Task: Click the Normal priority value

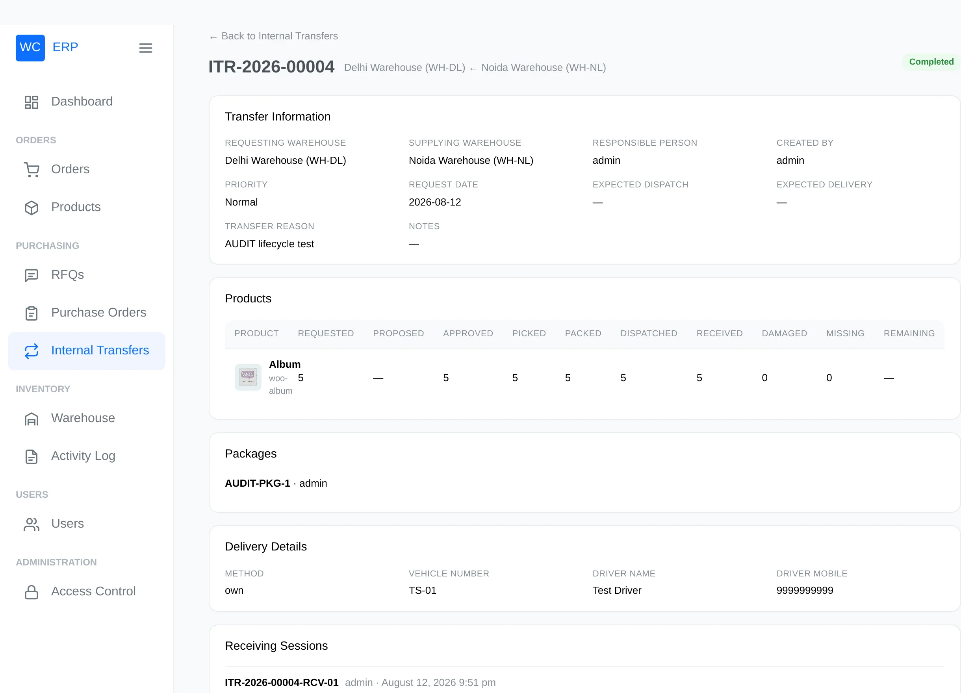Action: (241, 202)
